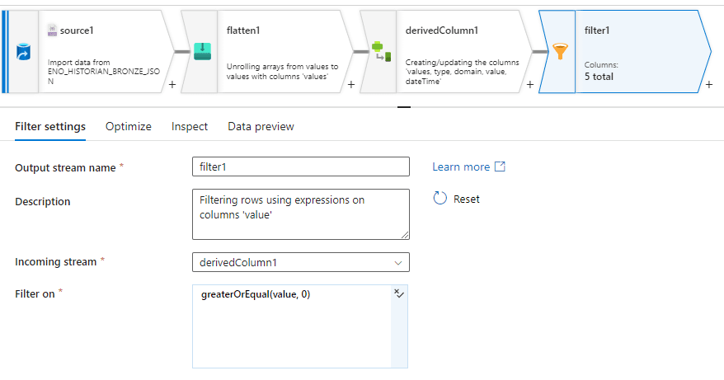Click the plus icon after filter1
The image size is (724, 380).
pyautogui.click(x=708, y=84)
